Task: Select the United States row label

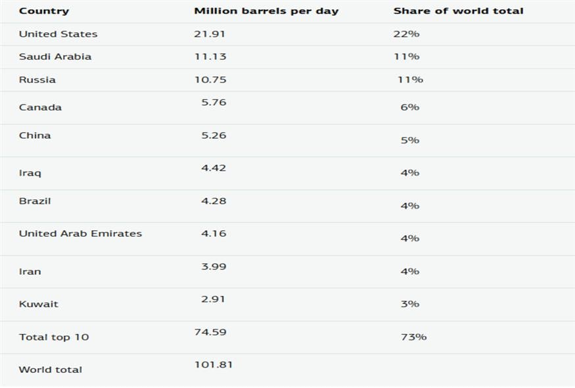Action: [x=58, y=34]
